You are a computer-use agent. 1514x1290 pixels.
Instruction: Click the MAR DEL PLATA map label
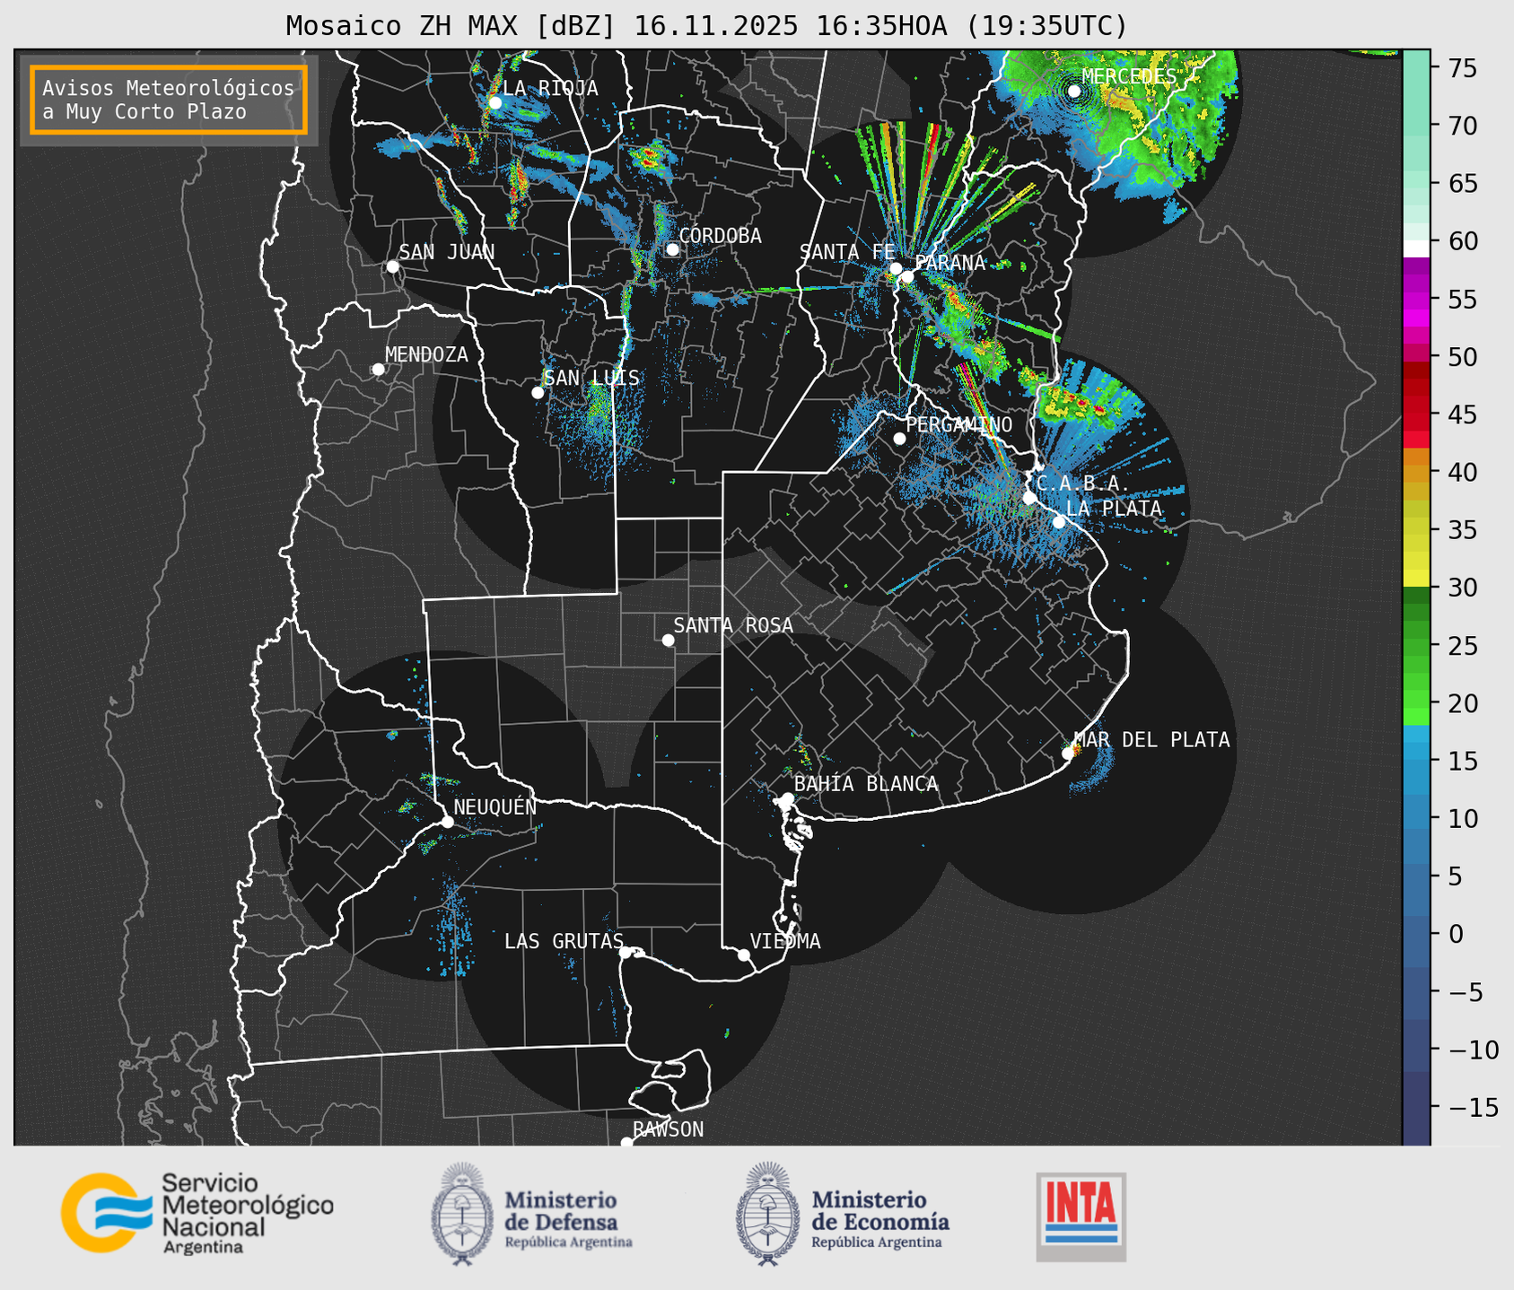tap(1151, 740)
